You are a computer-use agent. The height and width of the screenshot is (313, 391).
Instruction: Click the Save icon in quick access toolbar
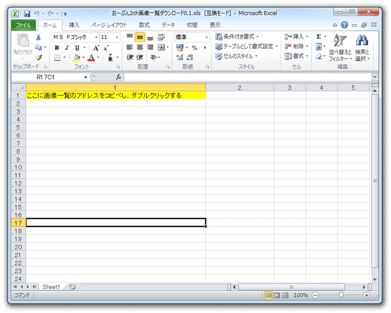(27, 13)
